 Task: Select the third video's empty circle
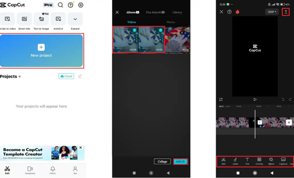click(x=187, y=30)
